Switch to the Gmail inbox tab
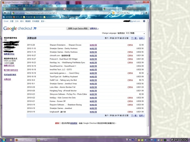 [72, 9]
